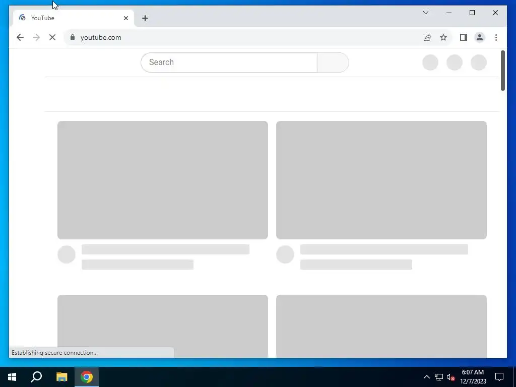Open the Chrome three-dot menu
Image resolution: width=516 pixels, height=387 pixels.
pos(496,37)
